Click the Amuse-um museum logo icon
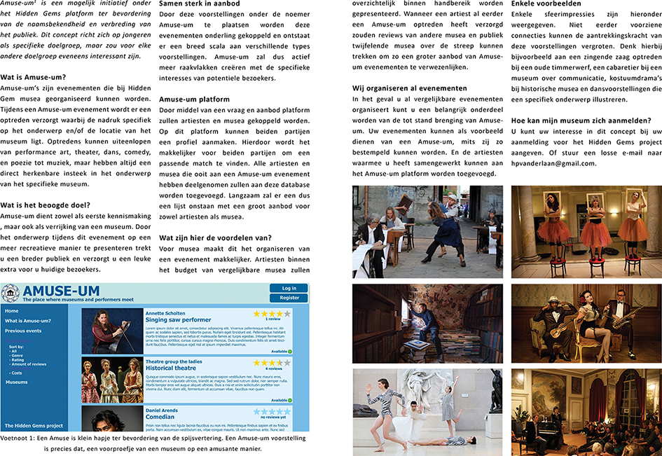 (x=10, y=293)
